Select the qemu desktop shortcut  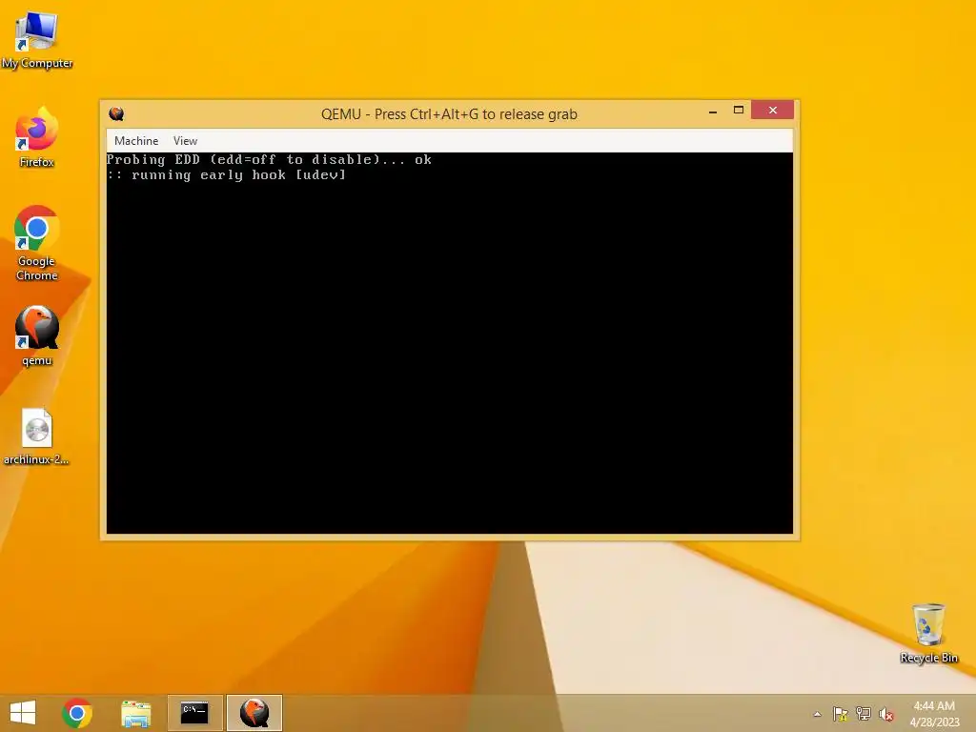point(37,336)
